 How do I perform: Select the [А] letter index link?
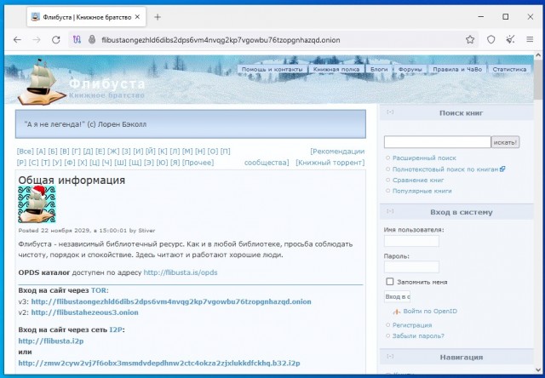pyautogui.click(x=41, y=152)
